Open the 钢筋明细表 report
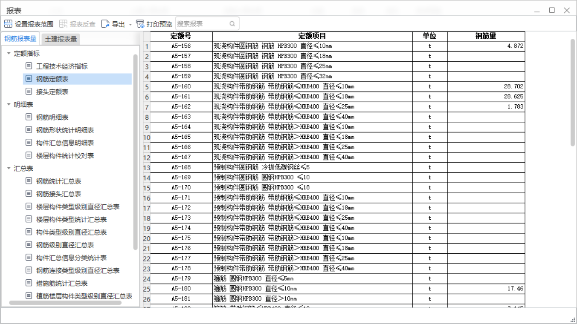The width and height of the screenshot is (577, 324). pos(52,117)
